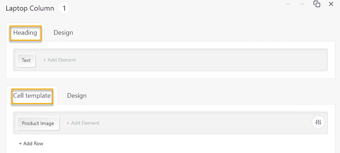Open Design tab next to Cell template

pos(77,96)
